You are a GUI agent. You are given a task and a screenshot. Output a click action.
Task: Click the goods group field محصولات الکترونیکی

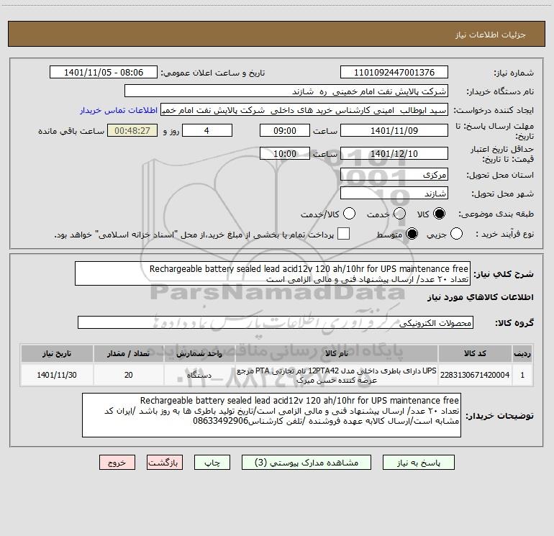[276, 322]
